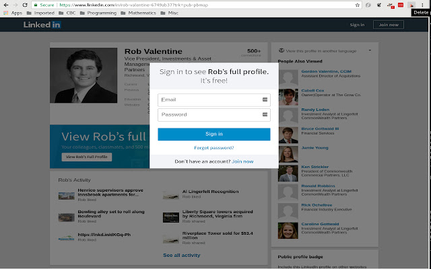Viewport: 431px width, 269px height.
Task: Open the https://lnkd.in/dKGq-Ph activity link
Action: tap(104, 235)
